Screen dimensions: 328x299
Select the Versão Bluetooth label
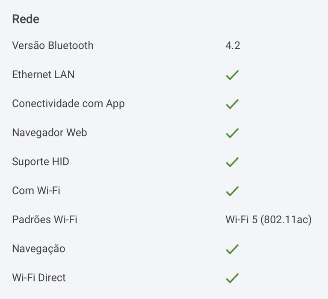click(x=53, y=45)
